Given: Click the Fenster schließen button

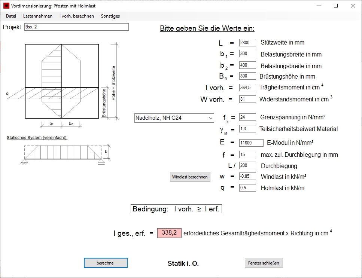Looking at the screenshot, I should 264,263.
